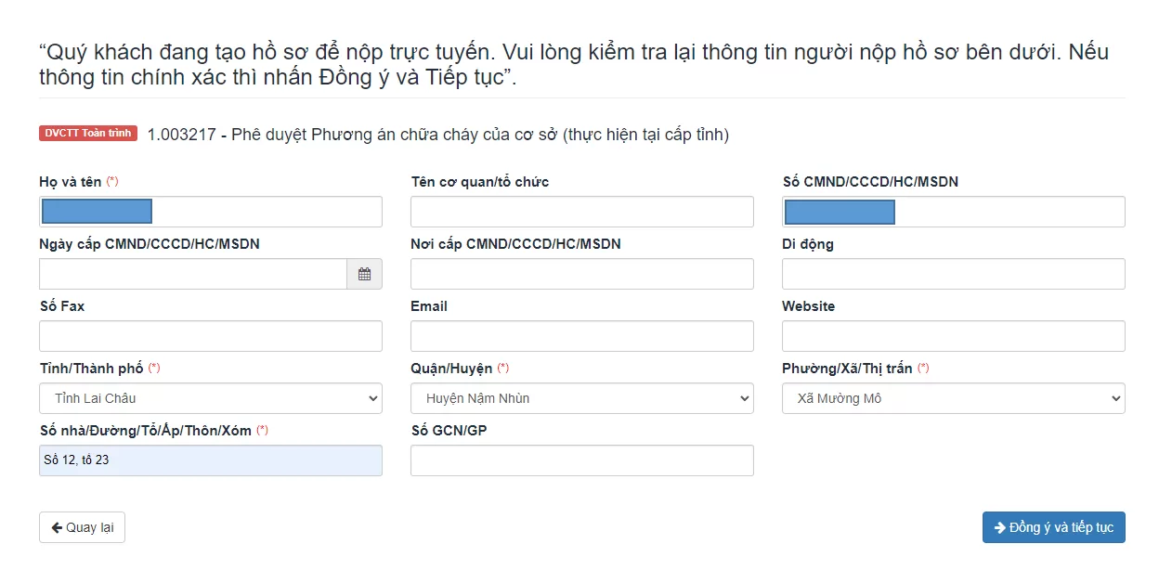Click the Ngày cấp CMND date field
Viewport: 1172px width, 570px height.
coord(193,274)
